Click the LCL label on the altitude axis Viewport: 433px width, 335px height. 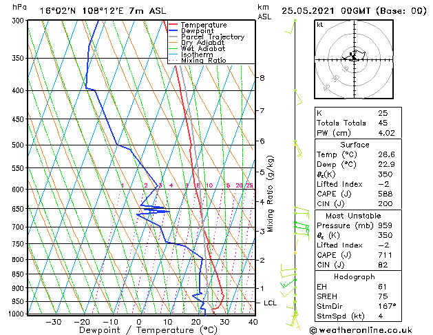pyautogui.click(x=270, y=303)
